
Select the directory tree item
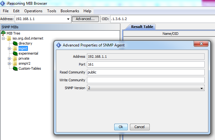pos(25,43)
